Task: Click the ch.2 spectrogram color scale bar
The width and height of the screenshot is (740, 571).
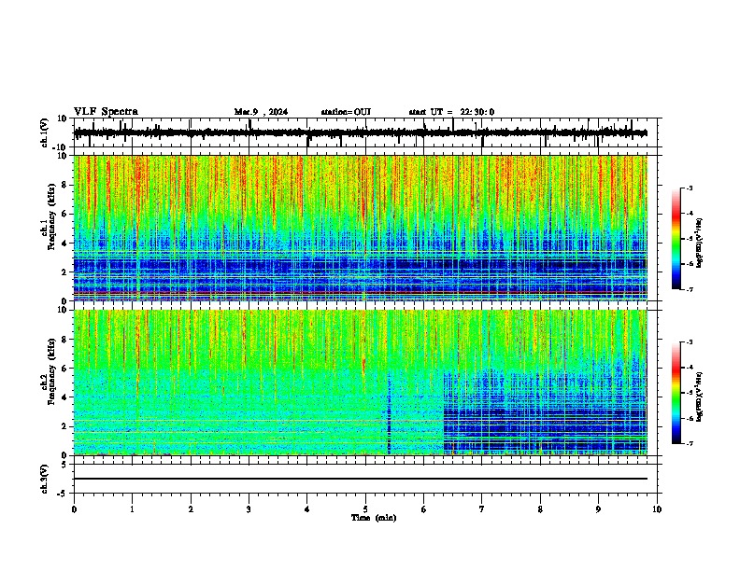Action: [676, 393]
